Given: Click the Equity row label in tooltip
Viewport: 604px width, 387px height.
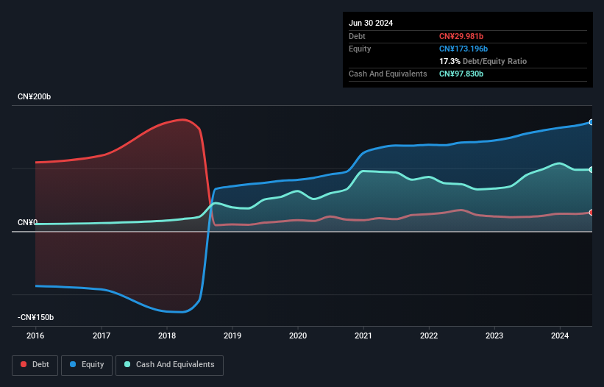Looking at the screenshot, I should point(360,49).
